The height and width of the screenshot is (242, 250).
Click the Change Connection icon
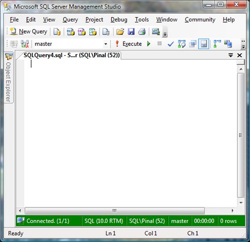pyautogui.click(x=24, y=44)
